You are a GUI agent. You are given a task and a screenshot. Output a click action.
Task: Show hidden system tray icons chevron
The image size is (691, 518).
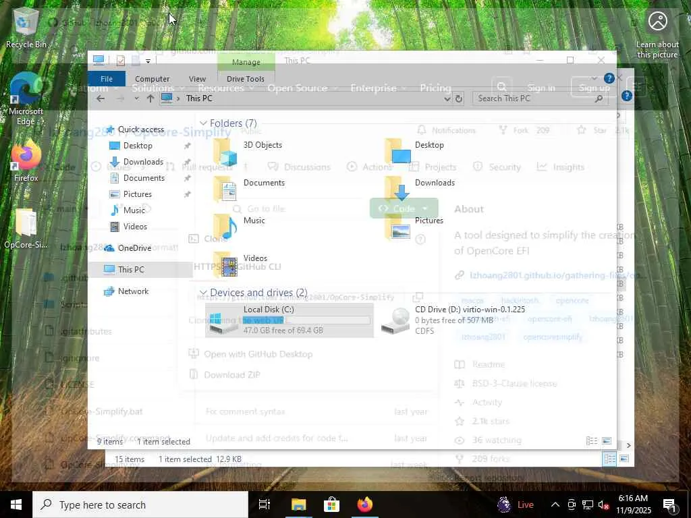coord(555,505)
